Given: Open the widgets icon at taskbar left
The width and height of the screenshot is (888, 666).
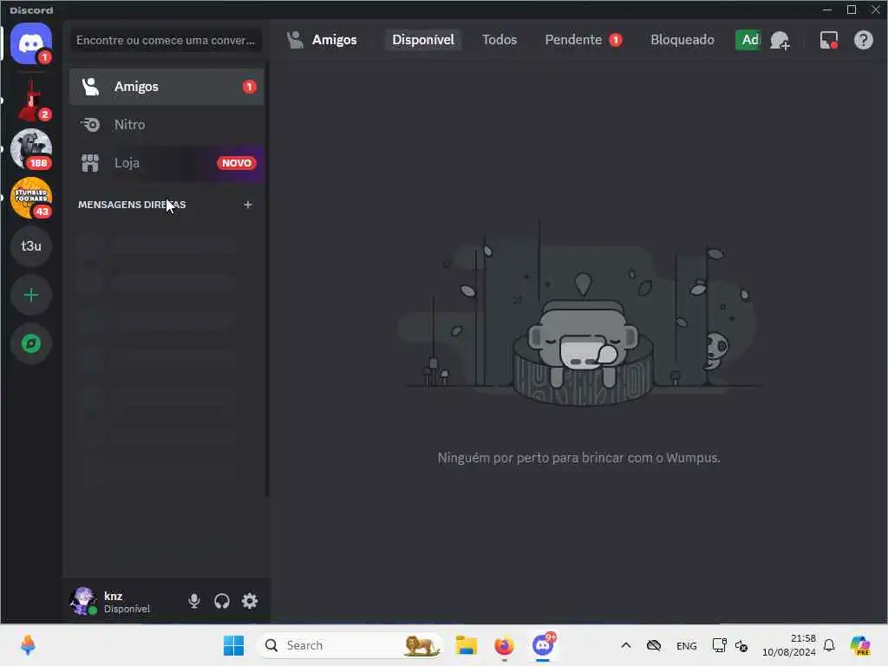Looking at the screenshot, I should click(28, 645).
